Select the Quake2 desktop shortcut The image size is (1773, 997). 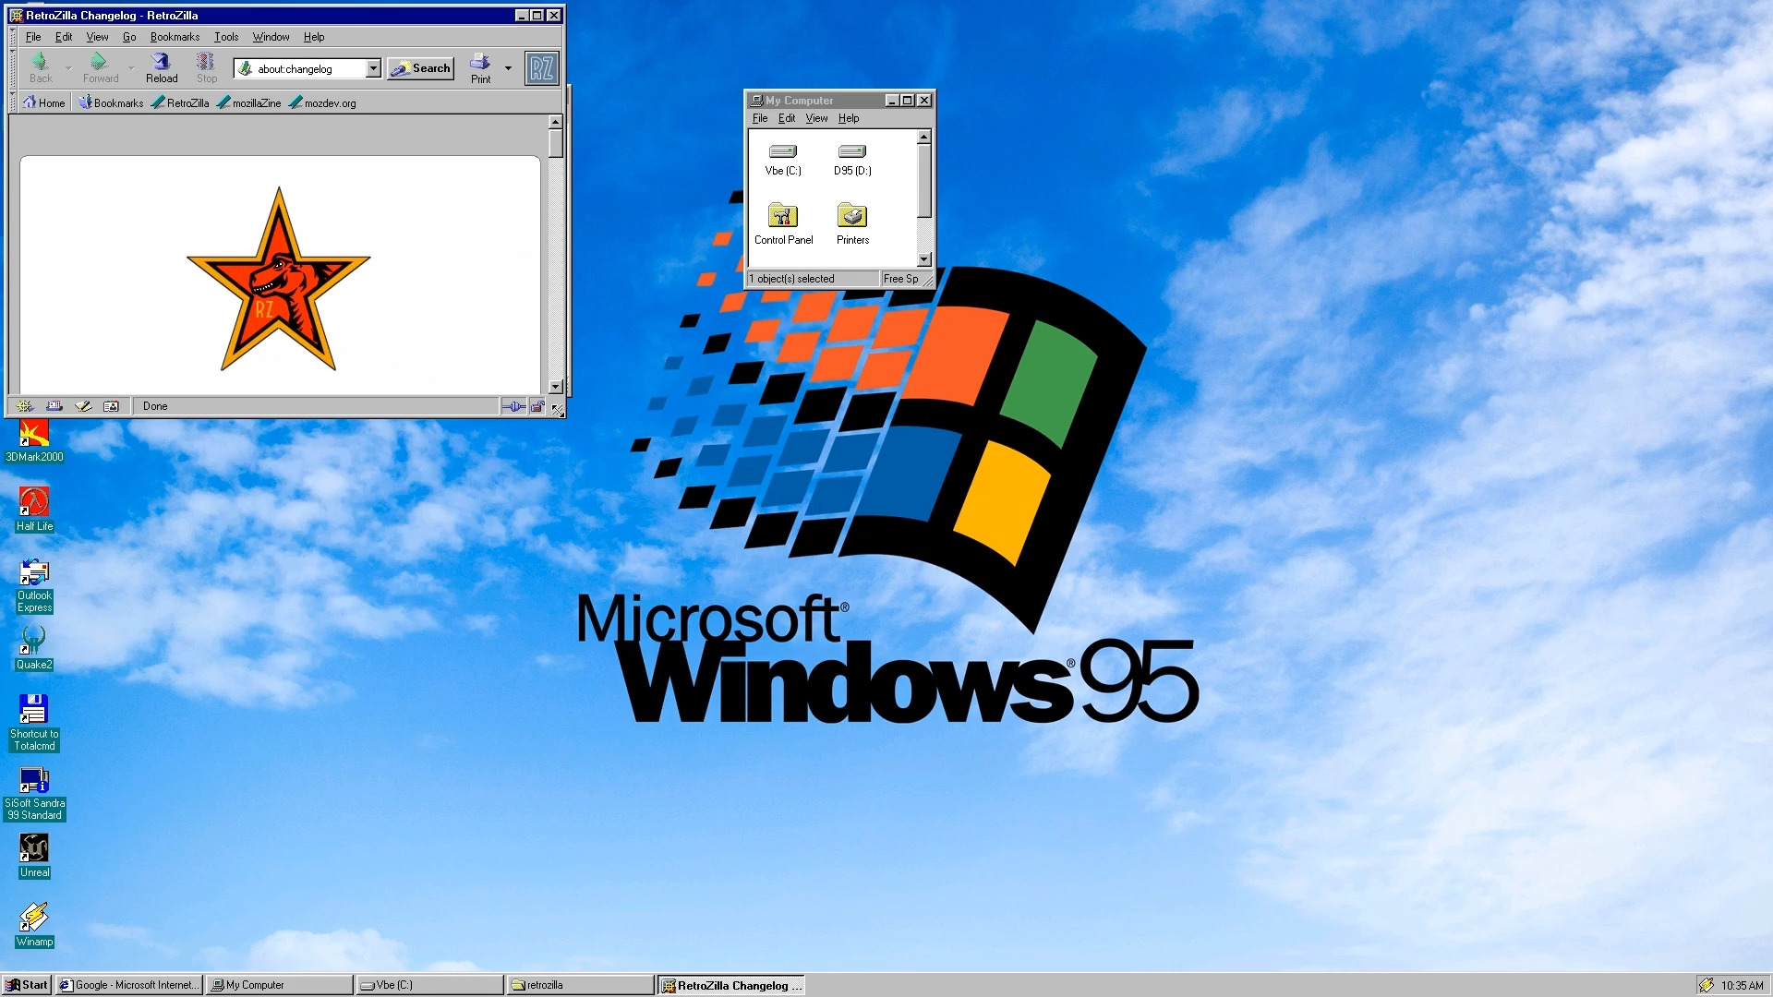click(34, 648)
